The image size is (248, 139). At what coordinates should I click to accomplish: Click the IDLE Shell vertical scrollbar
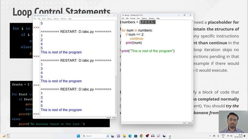pyautogui.click(x=116, y=95)
